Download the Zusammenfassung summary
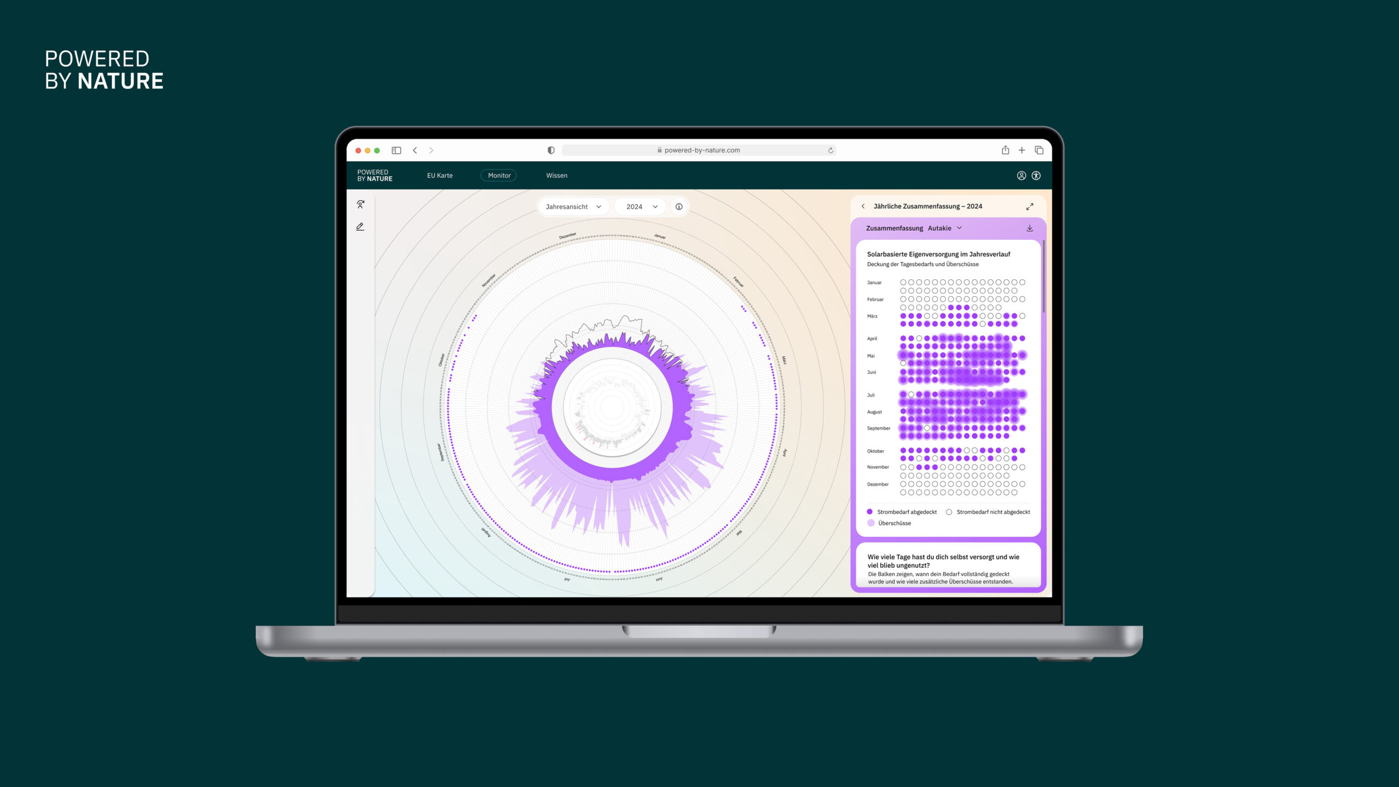The image size is (1399, 787). 1030,228
